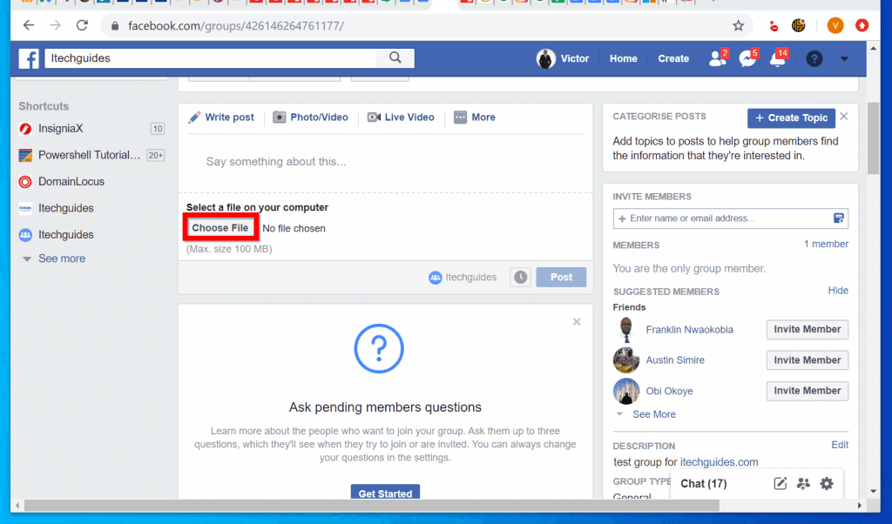
Task: Open Obi Okoye's profile link
Action: (669, 391)
